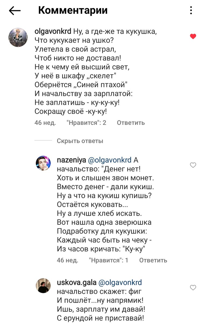
Task: Like uskova.gala's reply with the heart icon
Action: click(193, 287)
